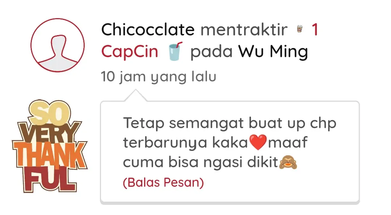Click the word THANK on the sticker
The width and height of the screenshot is (391, 215).
click(x=50, y=155)
